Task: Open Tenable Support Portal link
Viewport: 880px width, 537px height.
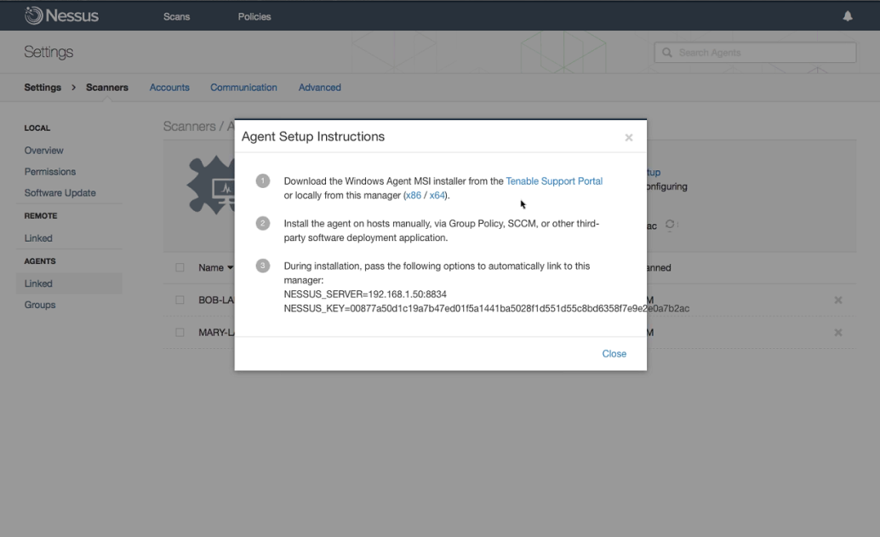Action: [554, 181]
